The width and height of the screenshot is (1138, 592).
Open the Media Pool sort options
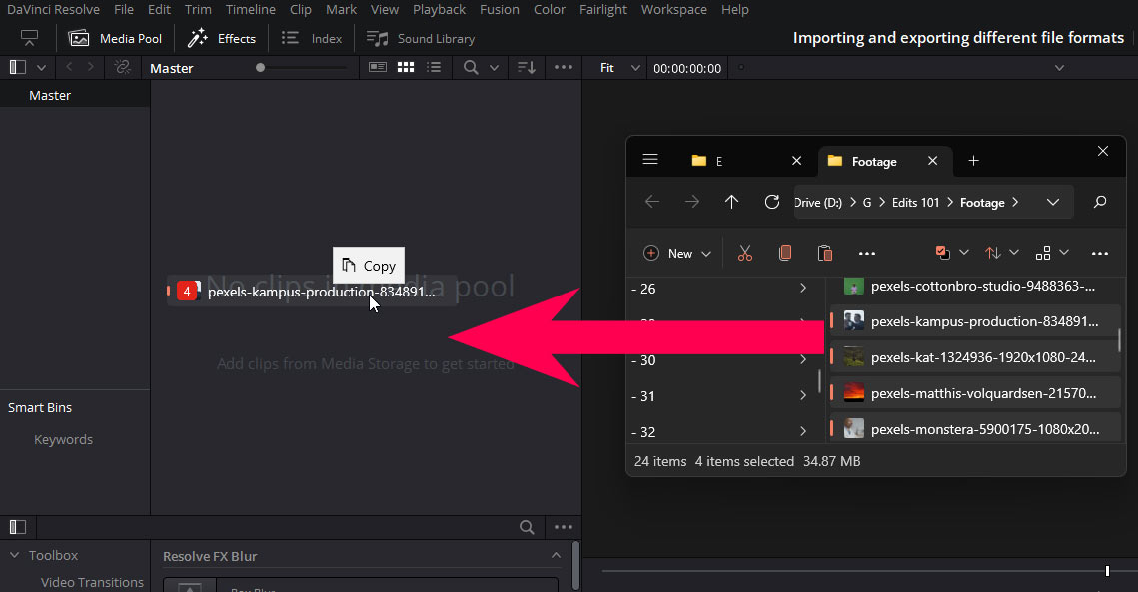coord(527,68)
